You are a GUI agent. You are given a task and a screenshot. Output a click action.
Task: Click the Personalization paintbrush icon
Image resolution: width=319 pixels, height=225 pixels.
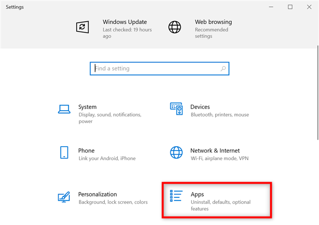click(64, 197)
